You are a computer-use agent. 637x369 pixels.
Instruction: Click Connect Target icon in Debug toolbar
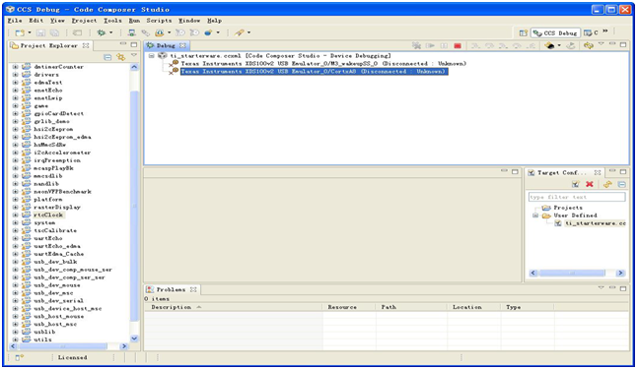[x=416, y=46]
